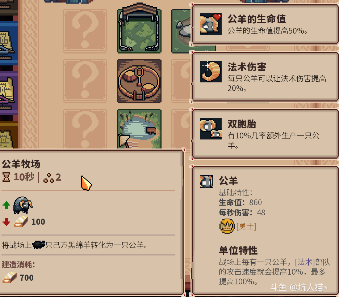The height and width of the screenshot is (297, 339).
Task: Click the ram health upgrade icon
Action: [x=210, y=24]
